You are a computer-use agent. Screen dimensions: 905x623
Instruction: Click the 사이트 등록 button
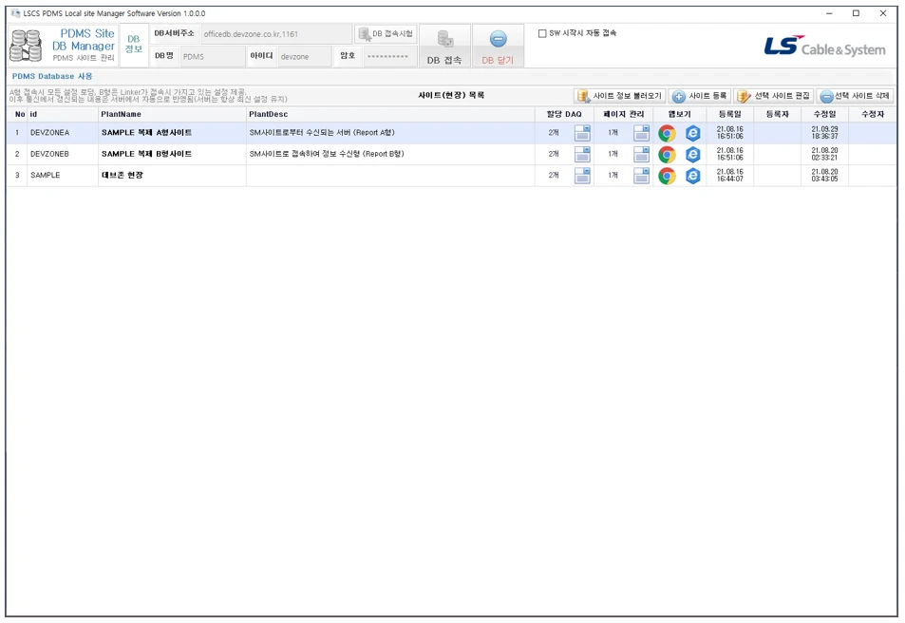pyautogui.click(x=700, y=96)
